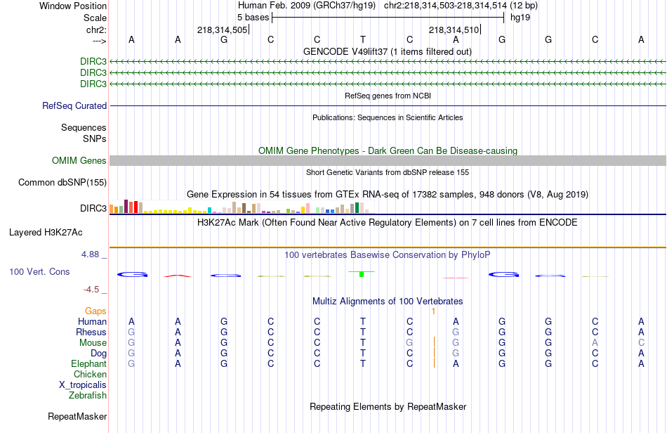Click the 100 Vert. Cons track label
Image resolution: width=667 pixels, height=433 pixels.
point(39,271)
